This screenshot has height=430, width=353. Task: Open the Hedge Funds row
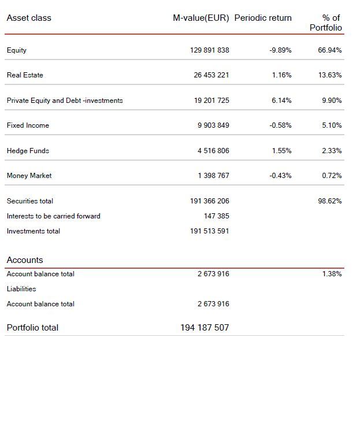pos(174,150)
